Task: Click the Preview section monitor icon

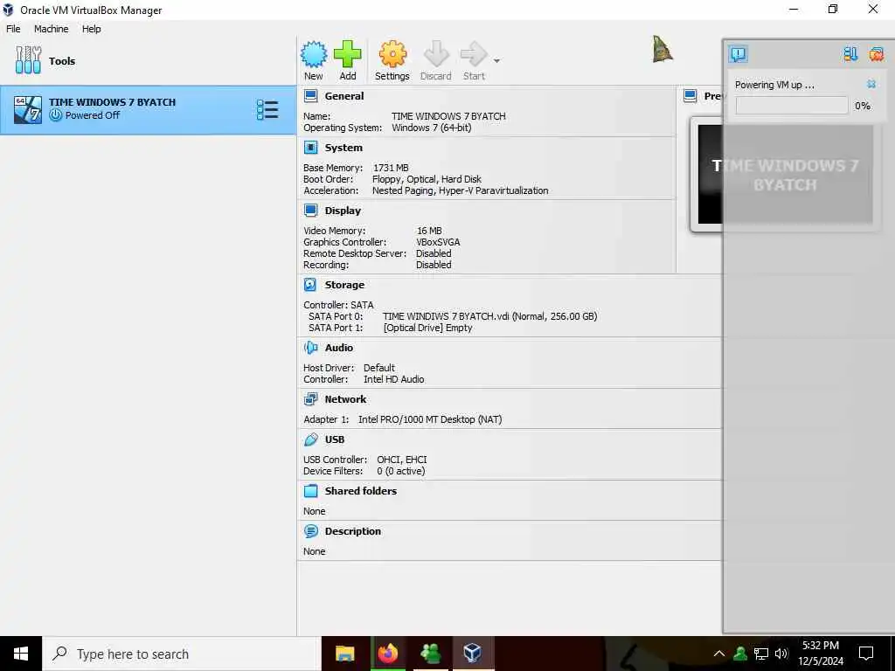Action: point(690,96)
